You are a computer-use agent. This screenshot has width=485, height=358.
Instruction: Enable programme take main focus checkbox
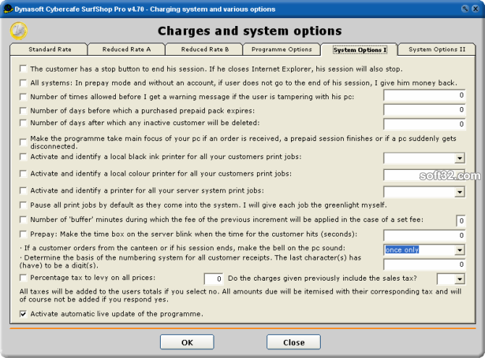[23, 142]
